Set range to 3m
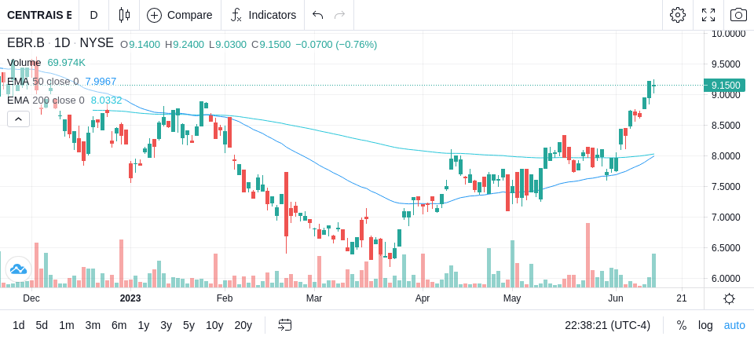 pyautogui.click(x=93, y=325)
